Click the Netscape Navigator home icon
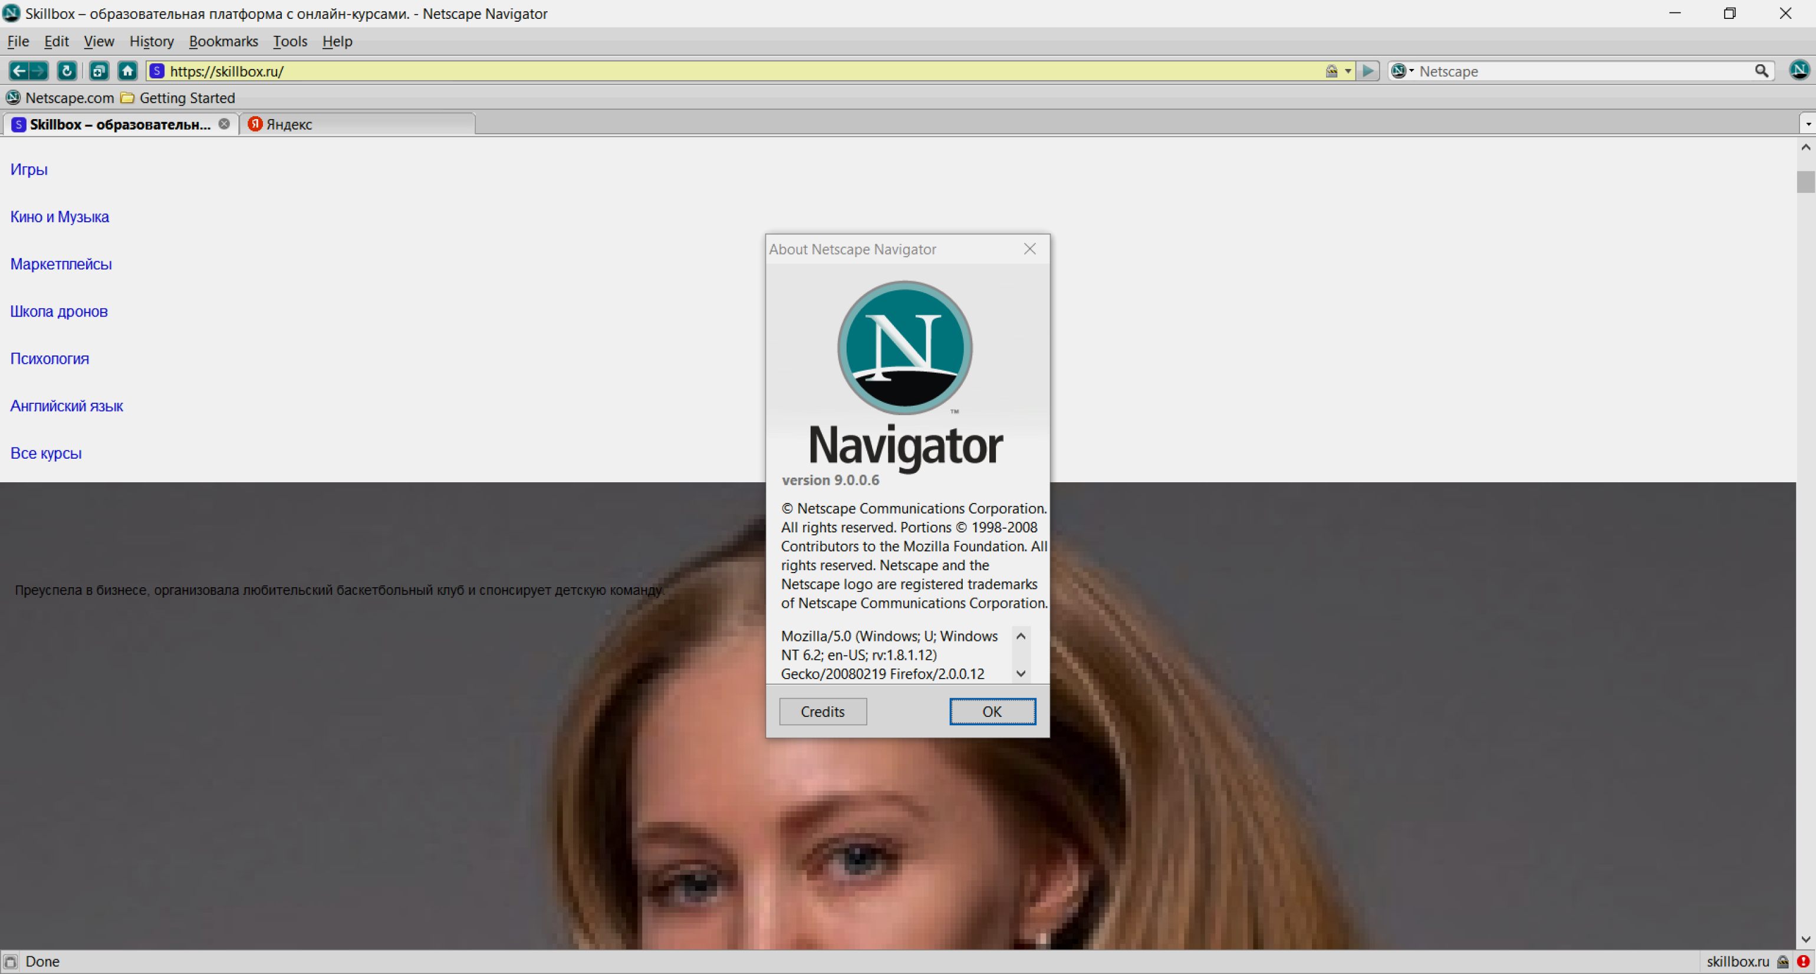This screenshot has width=1816, height=974. pyautogui.click(x=129, y=71)
